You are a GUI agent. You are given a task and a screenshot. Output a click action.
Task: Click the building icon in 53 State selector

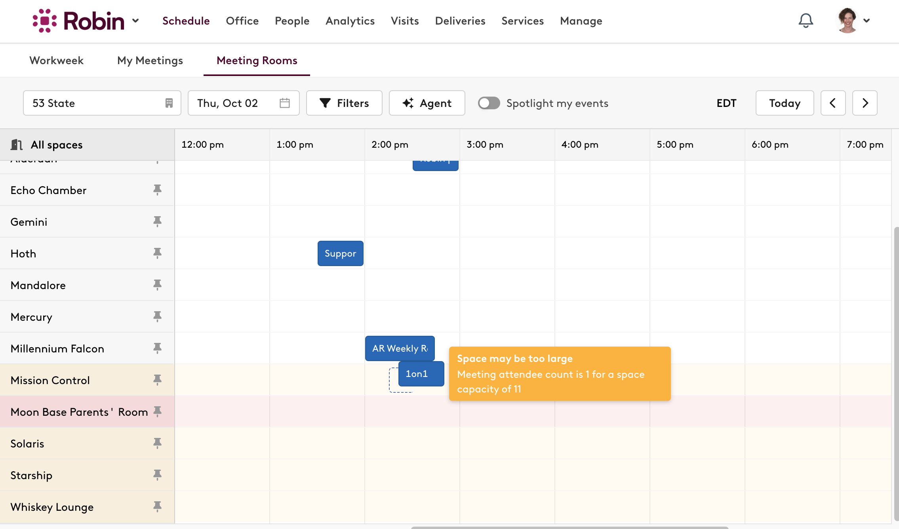click(x=169, y=103)
